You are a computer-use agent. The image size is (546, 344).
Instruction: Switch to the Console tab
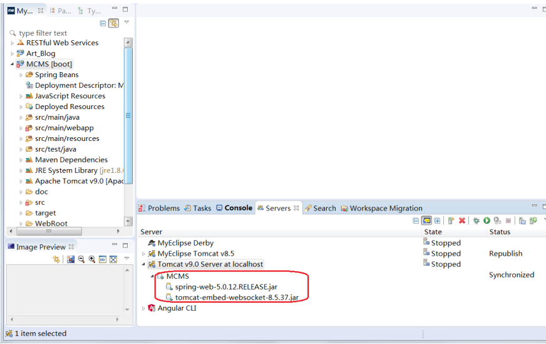(x=234, y=208)
